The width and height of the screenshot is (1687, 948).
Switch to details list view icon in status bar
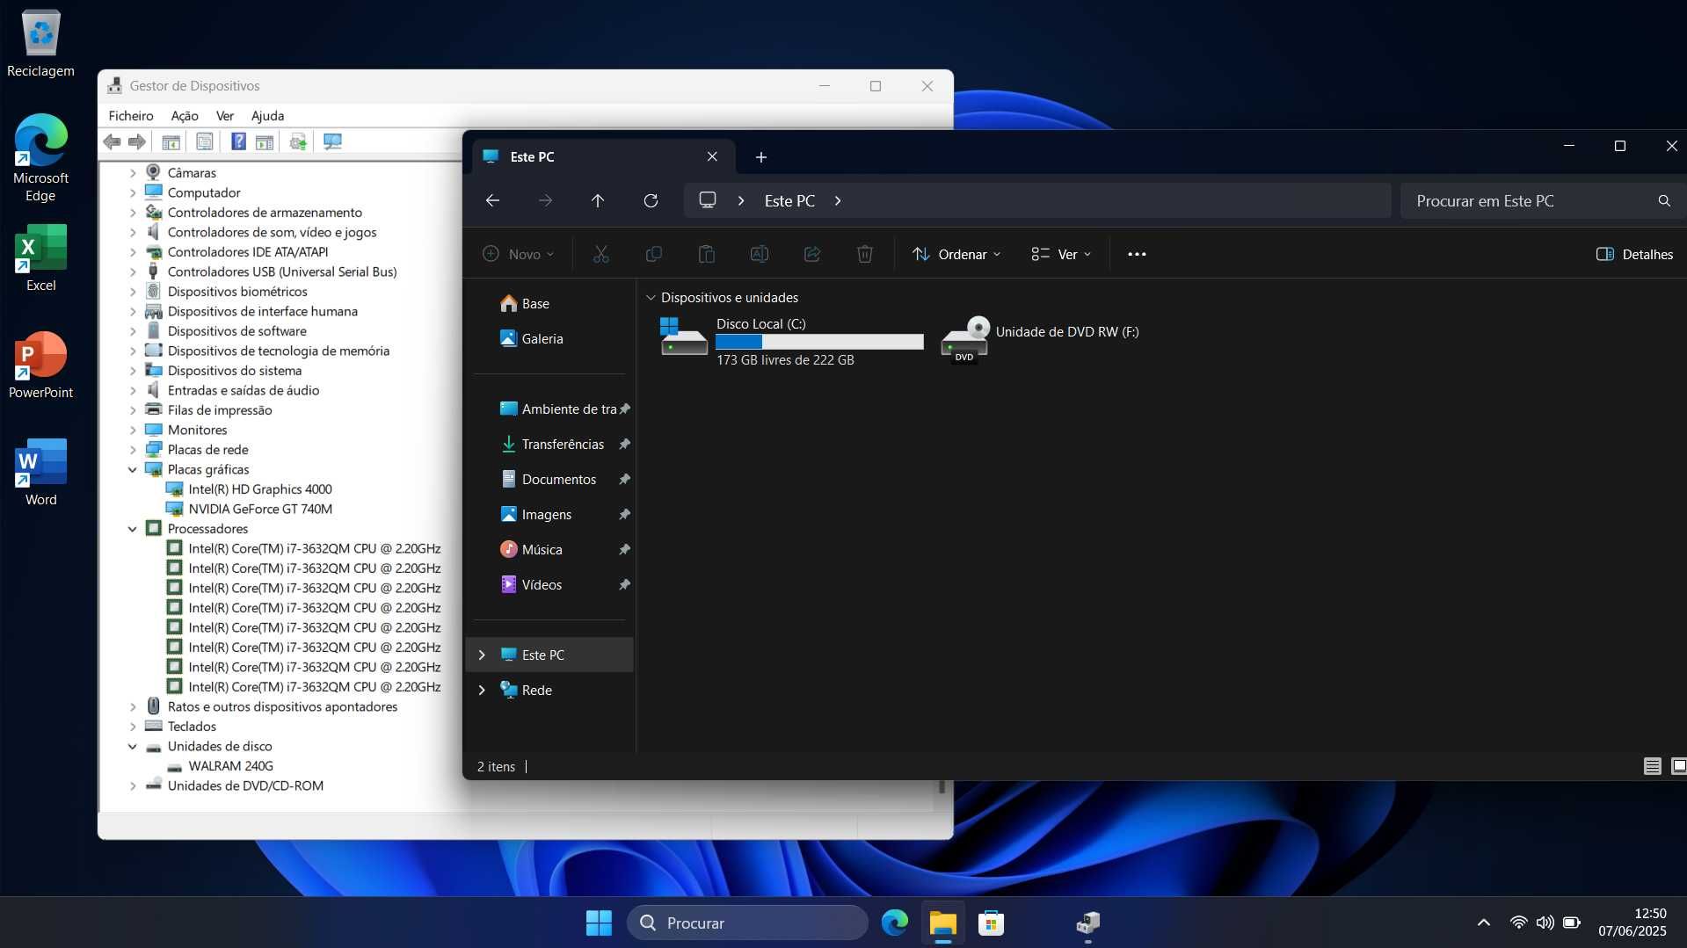[1653, 766]
